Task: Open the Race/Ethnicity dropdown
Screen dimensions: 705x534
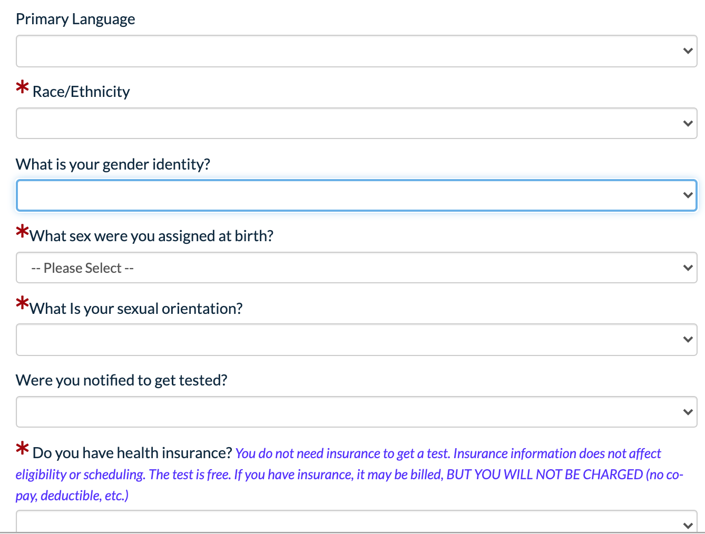Action: (356, 123)
